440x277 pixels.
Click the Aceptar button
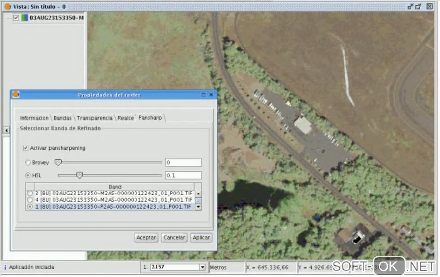coord(146,237)
